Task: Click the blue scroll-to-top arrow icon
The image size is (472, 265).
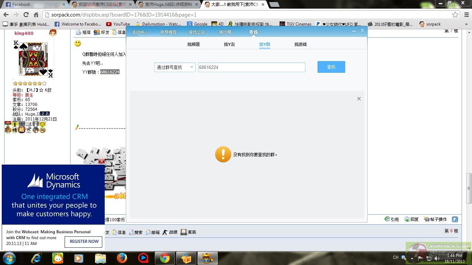Action: coord(455,219)
